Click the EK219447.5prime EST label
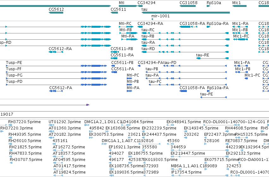The width and height of the screenshot is (269, 177). pos(188,153)
